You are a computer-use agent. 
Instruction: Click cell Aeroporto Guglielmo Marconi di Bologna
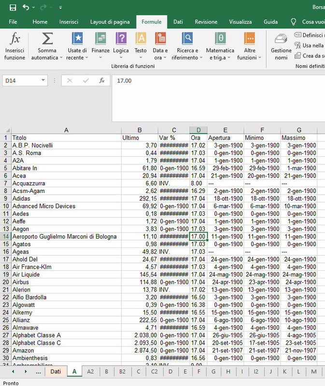(66, 236)
